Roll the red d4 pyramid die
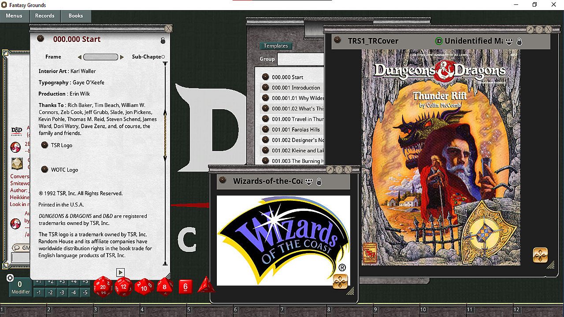564x317 pixels. [x=206, y=285]
